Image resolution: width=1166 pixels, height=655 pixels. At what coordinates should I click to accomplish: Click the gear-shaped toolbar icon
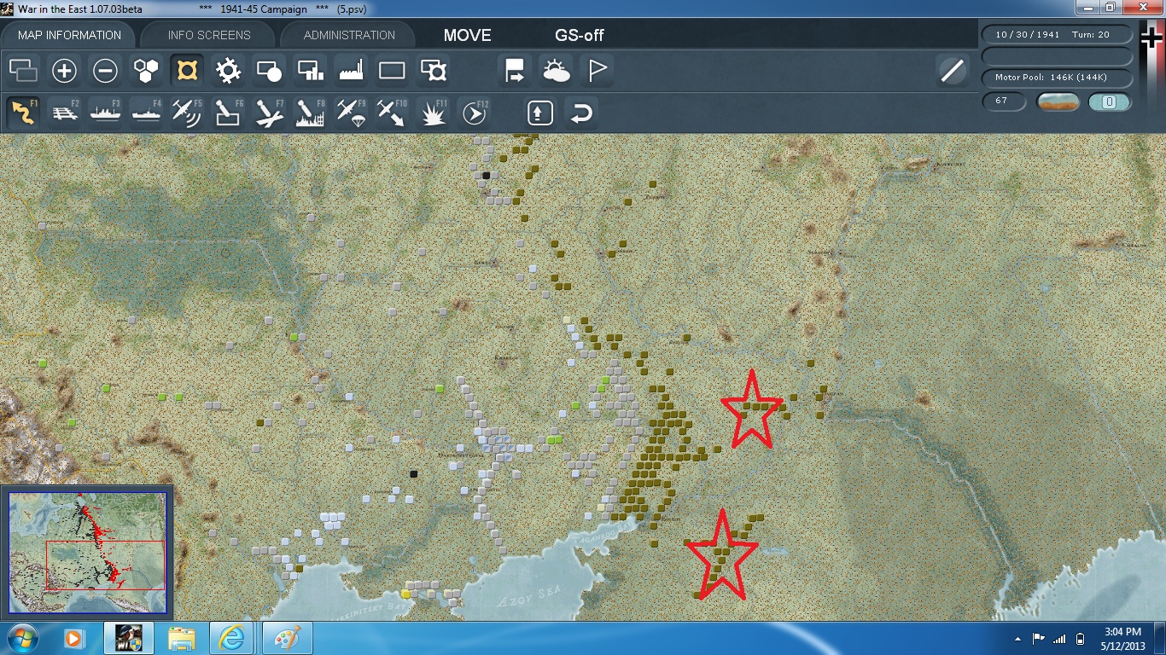228,71
